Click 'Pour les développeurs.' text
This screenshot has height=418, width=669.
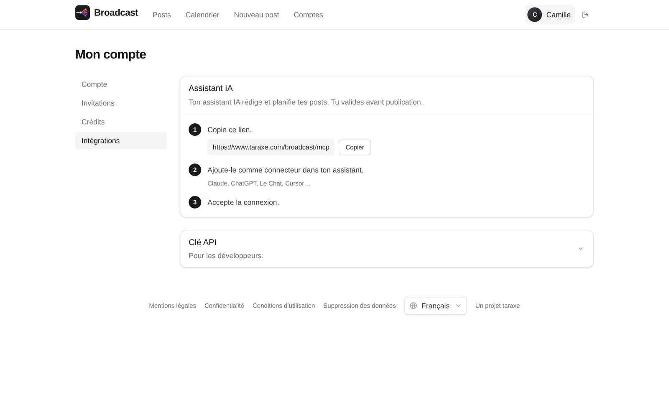(226, 255)
